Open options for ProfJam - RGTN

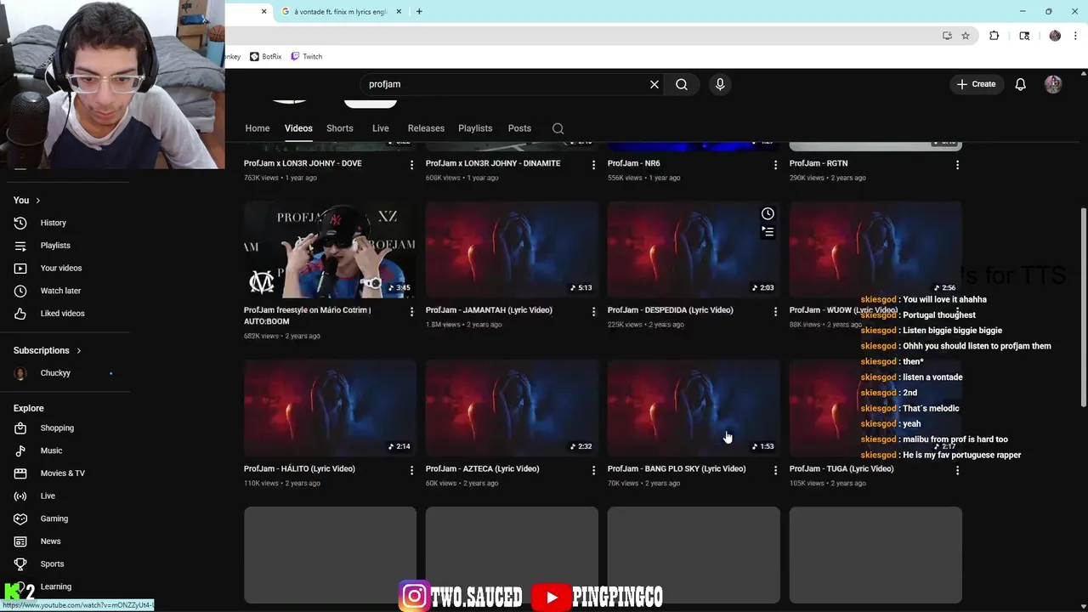[x=958, y=165]
